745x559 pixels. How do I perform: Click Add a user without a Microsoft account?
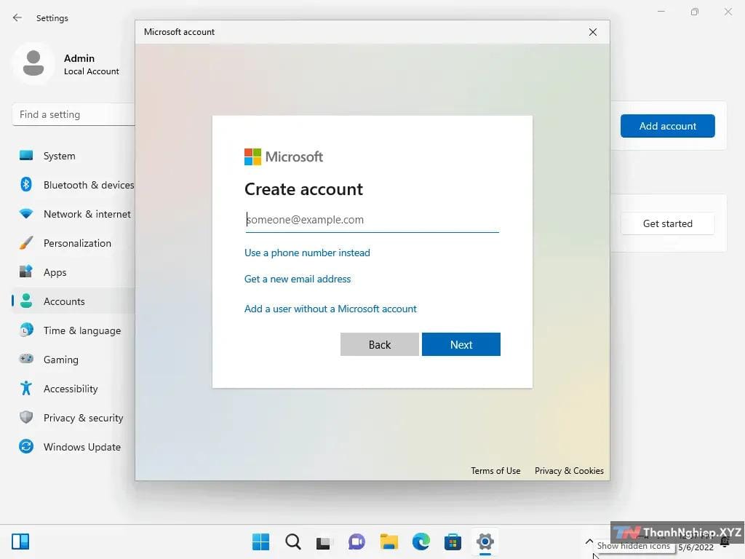click(330, 309)
